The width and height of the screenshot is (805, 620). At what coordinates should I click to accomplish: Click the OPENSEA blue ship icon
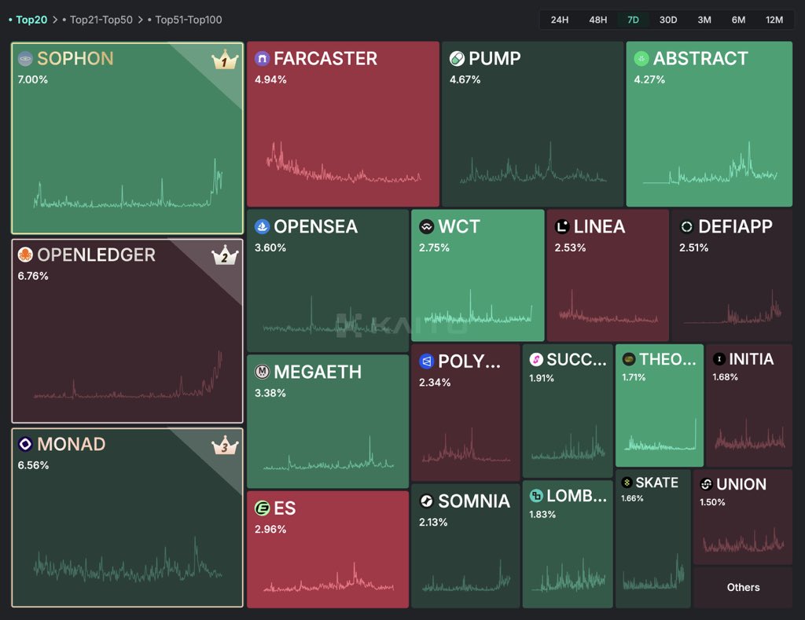point(263,226)
